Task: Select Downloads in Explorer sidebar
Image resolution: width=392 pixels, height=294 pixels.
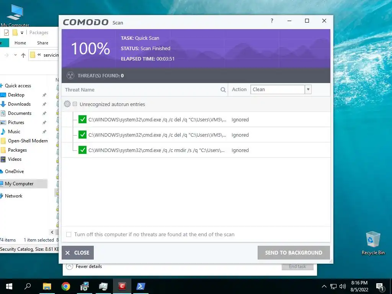Action: (19, 104)
